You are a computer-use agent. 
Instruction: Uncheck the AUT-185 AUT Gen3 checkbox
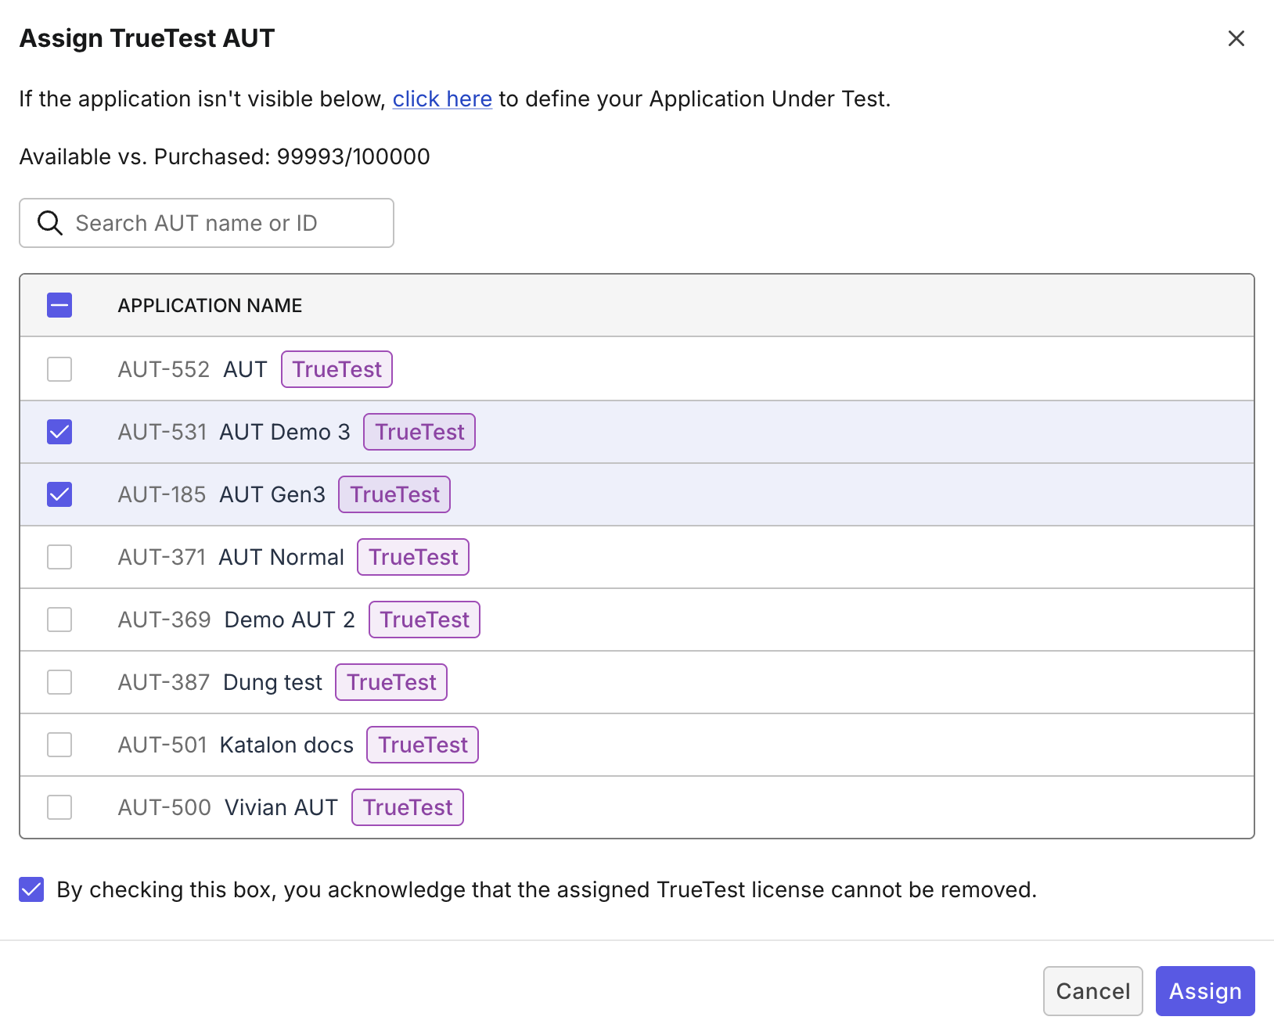pyautogui.click(x=59, y=494)
